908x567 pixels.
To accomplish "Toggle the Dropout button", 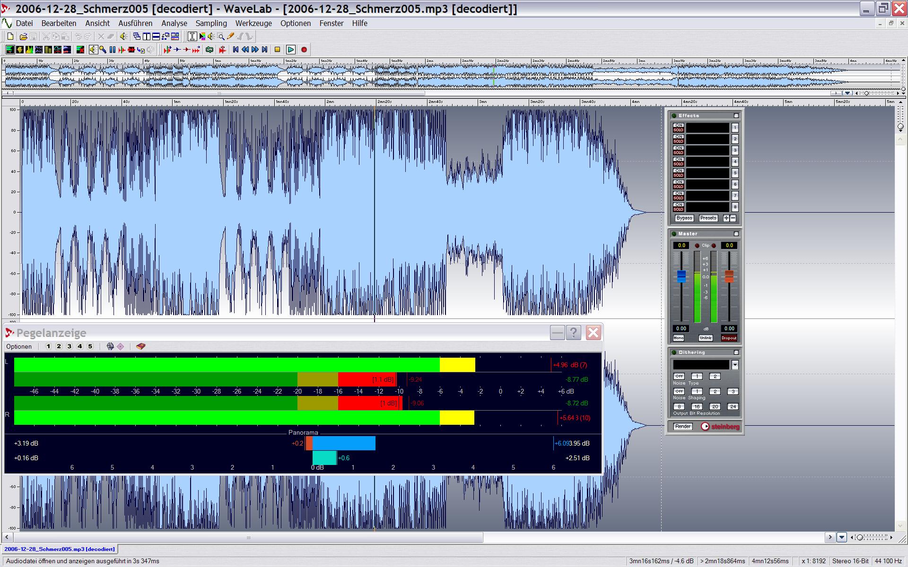I will (729, 338).
